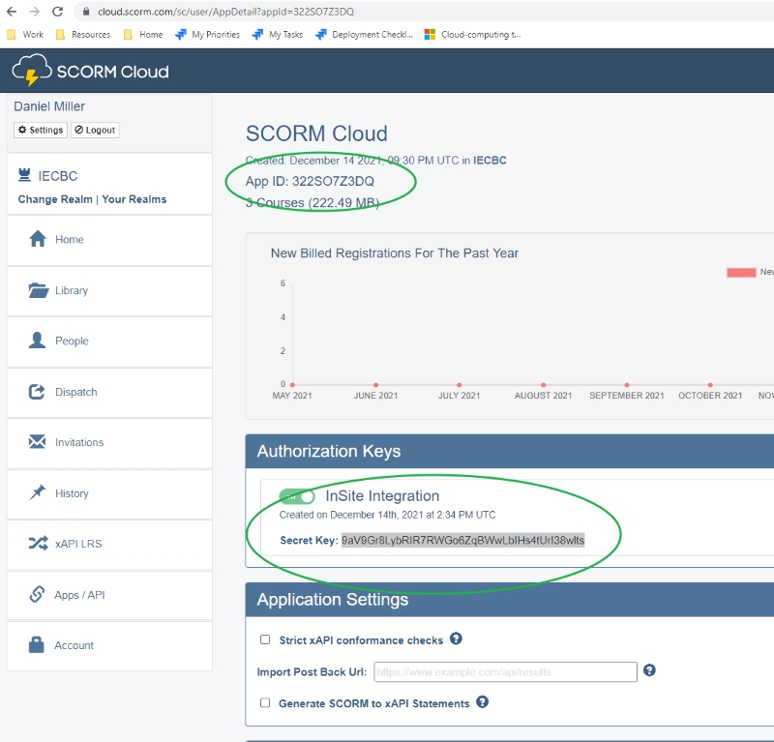Check Generate SCORM to xAPI Statements
This screenshot has height=742, width=774.
[265, 702]
